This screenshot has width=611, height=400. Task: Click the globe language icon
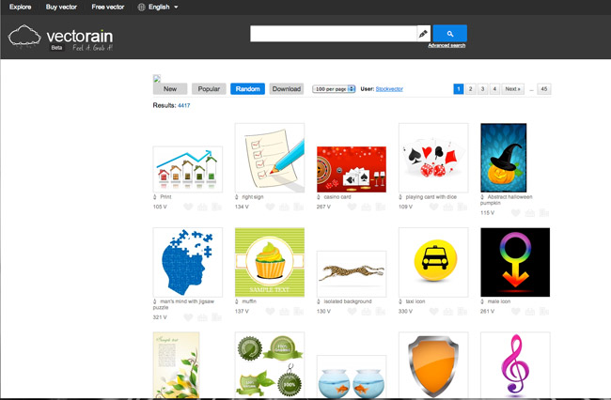141,7
